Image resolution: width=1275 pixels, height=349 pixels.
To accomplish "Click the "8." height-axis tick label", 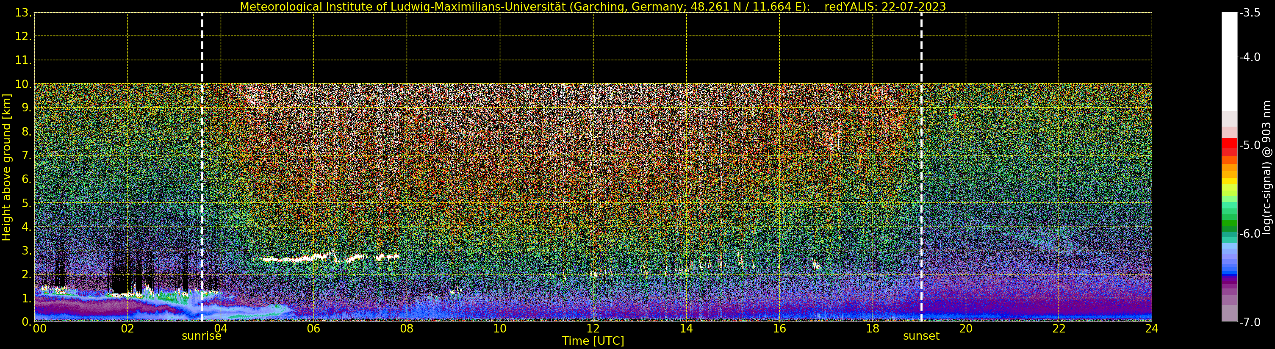I will (x=26, y=132).
